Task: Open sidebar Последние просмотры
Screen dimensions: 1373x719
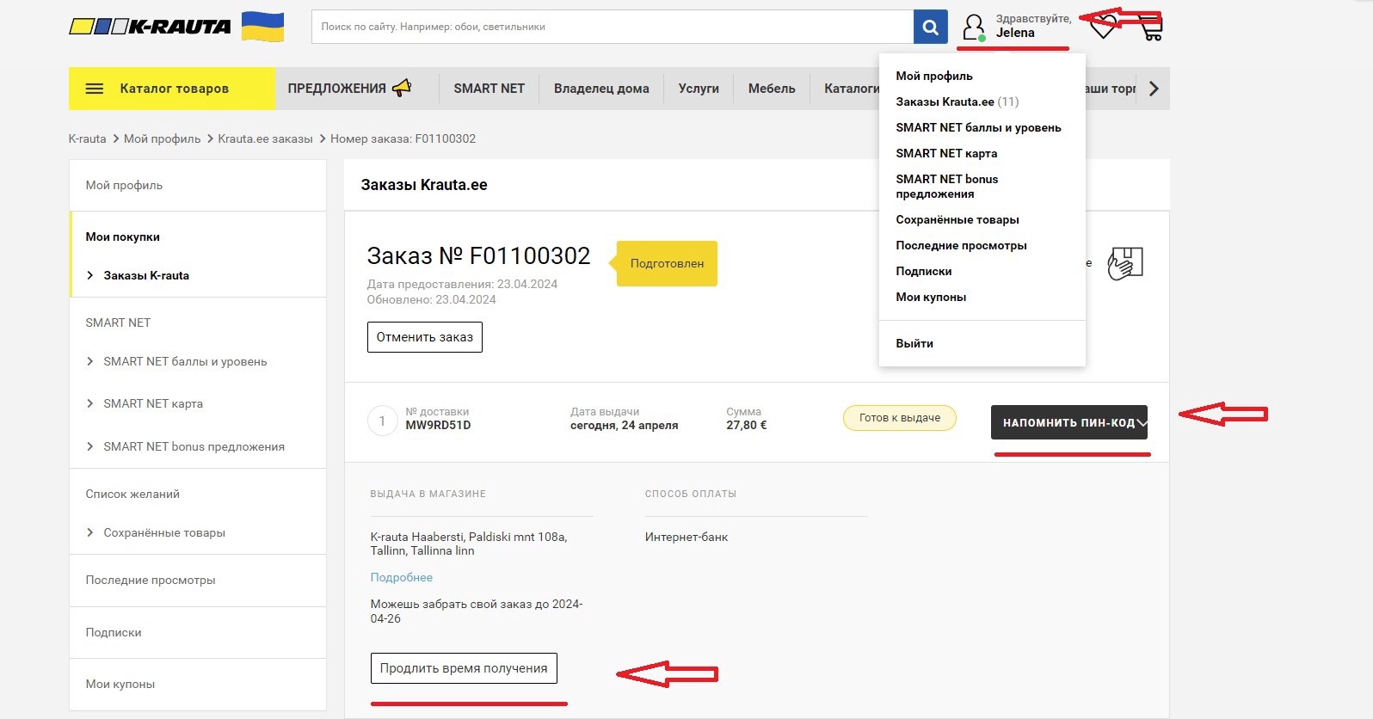Action: pos(151,580)
